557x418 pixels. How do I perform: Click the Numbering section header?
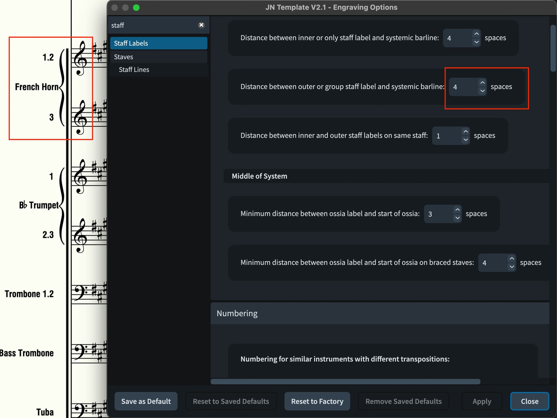pyautogui.click(x=380, y=313)
